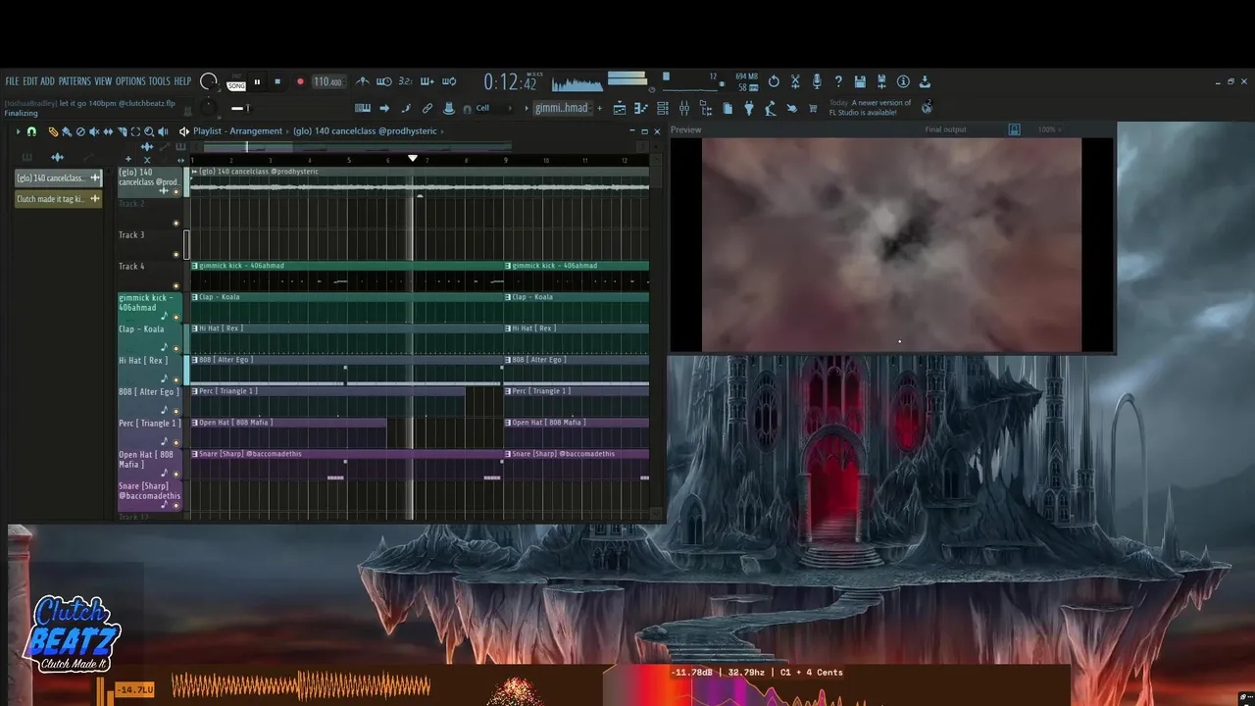Open the Browser view icon
The image size is (1255, 706).
pos(706,108)
